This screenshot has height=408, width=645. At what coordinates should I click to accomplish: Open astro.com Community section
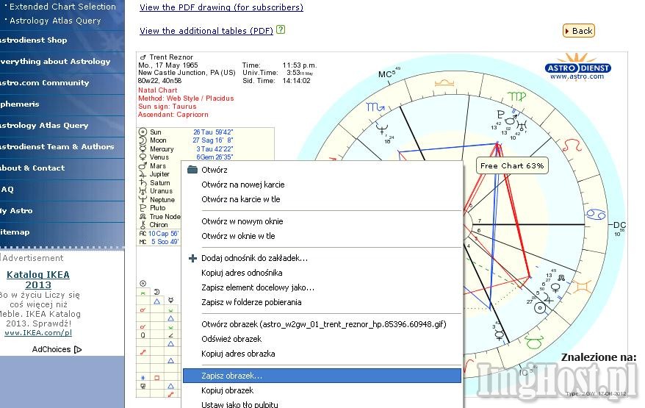(x=44, y=83)
